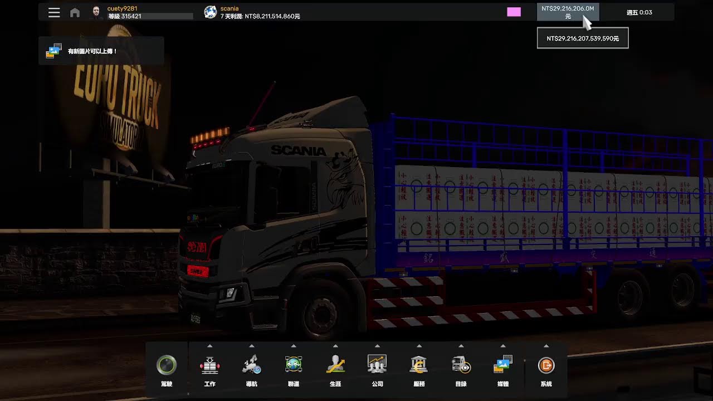Image resolution: width=713 pixels, height=401 pixels.
Task: Click the scania company name text
Action: point(229,8)
